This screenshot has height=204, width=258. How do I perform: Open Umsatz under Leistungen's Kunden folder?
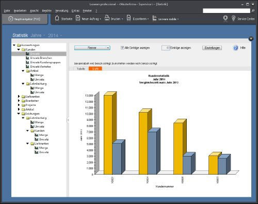42,139
